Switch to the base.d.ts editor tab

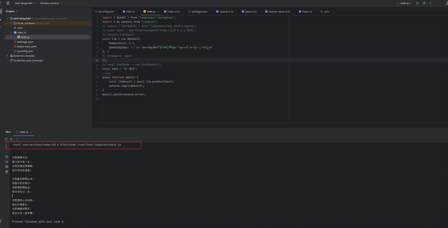tap(249, 12)
